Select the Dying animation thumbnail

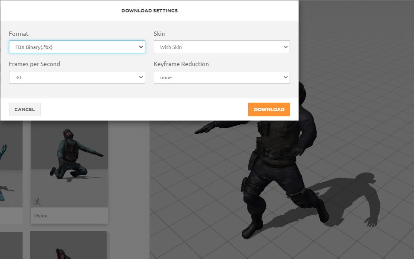tap(69, 164)
